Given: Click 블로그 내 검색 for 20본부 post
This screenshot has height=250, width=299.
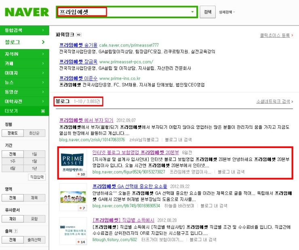Looking at the screenshot, I should 231,172.
